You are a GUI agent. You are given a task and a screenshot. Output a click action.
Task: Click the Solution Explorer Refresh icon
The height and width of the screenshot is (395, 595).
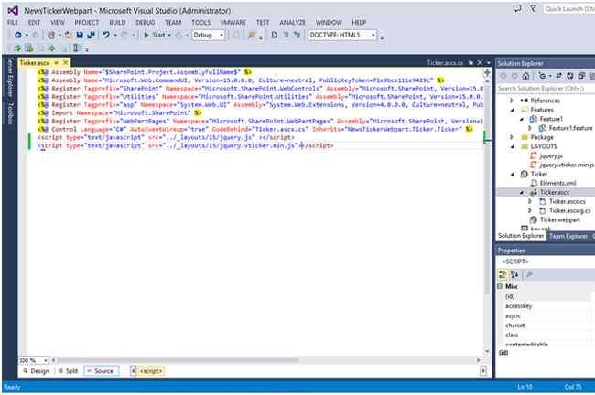click(569, 76)
